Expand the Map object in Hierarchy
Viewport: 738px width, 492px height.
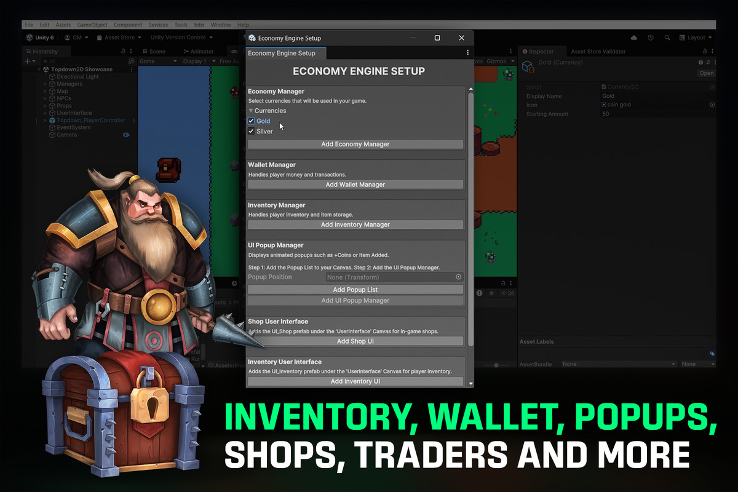tap(45, 91)
